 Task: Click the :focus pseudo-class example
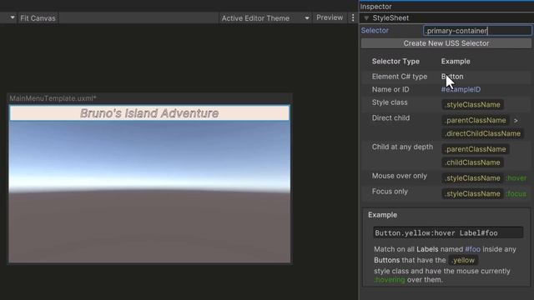tap(516, 194)
